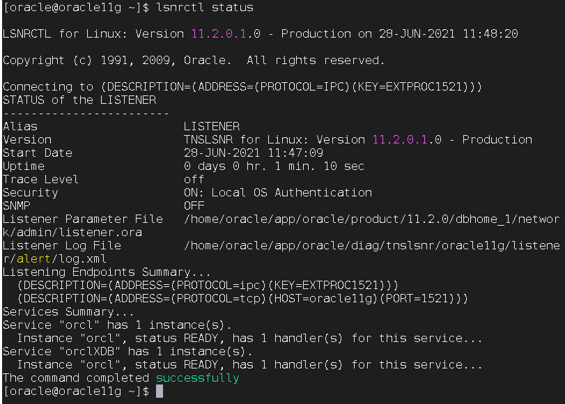
Task: Click the 'Connecting to' description line
Action: [242, 86]
